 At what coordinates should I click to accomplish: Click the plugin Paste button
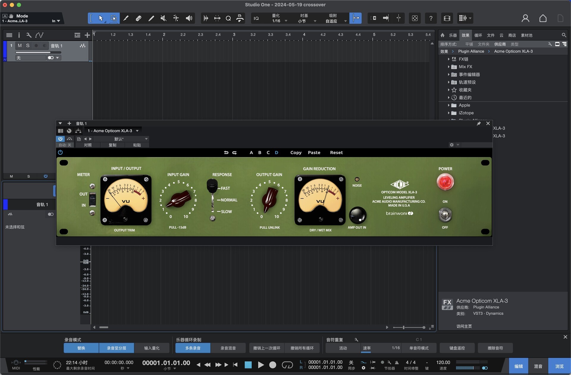click(314, 152)
